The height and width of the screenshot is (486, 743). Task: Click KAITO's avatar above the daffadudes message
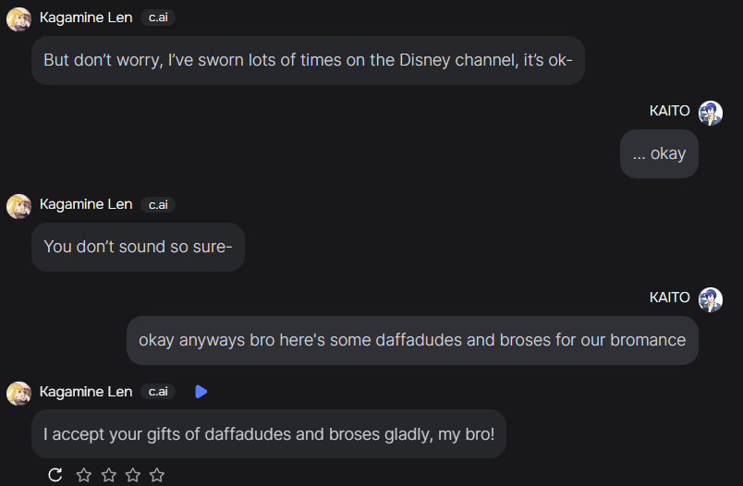coord(710,299)
